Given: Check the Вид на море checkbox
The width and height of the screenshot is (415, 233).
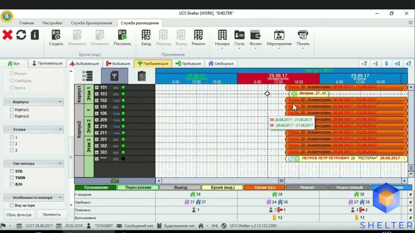Looking at the screenshot, I should pyautogui.click(x=12, y=205).
